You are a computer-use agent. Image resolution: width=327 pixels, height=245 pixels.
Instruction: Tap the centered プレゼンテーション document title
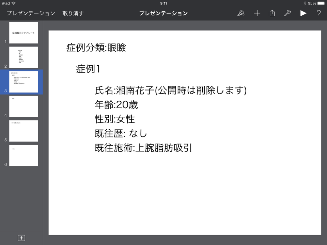click(x=163, y=13)
